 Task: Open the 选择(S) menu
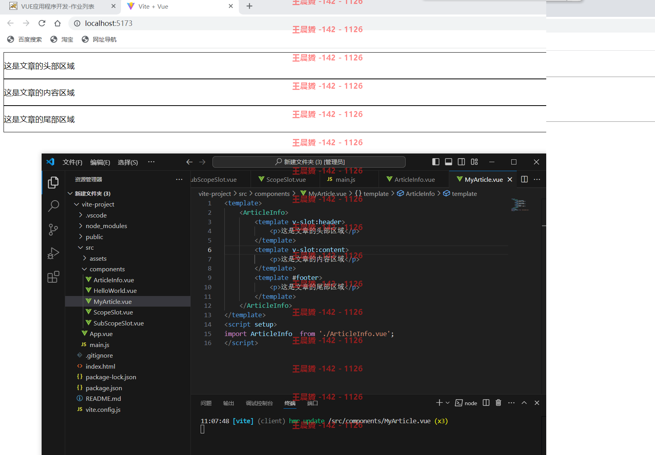pyautogui.click(x=128, y=162)
